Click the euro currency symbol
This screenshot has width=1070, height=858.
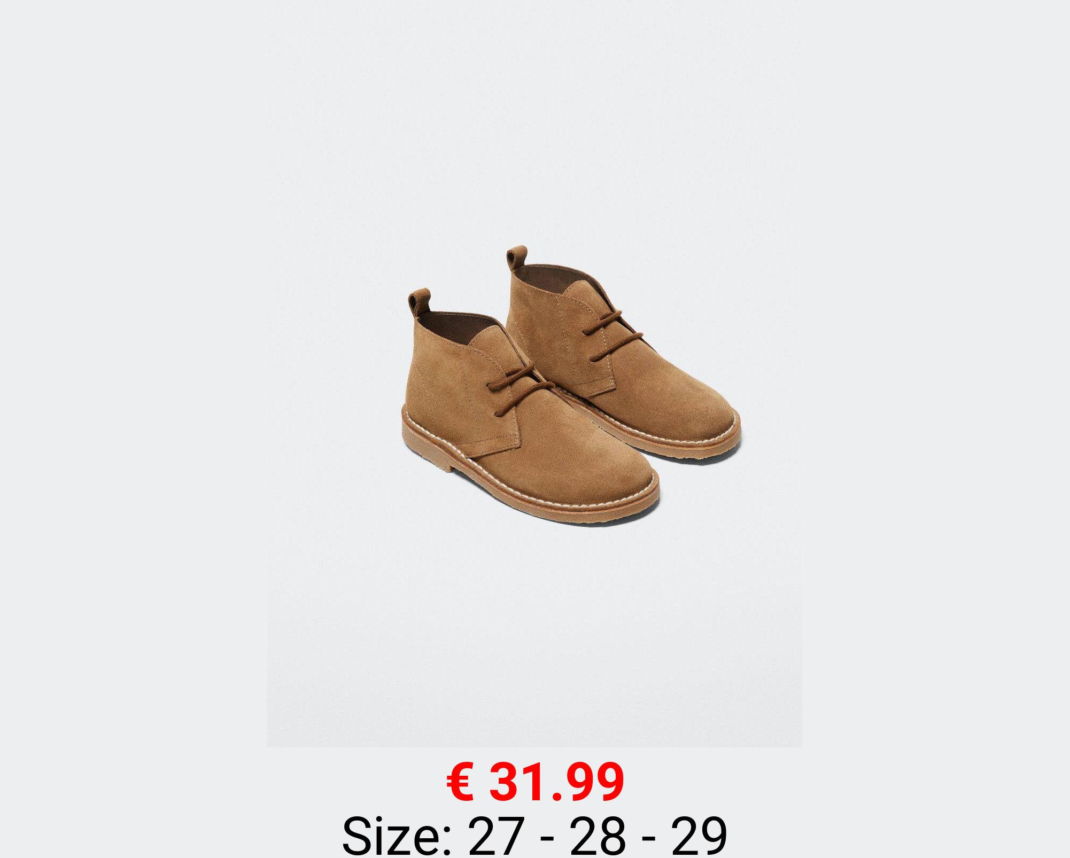[x=460, y=783]
